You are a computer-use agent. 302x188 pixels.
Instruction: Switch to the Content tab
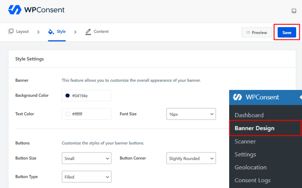(97, 32)
